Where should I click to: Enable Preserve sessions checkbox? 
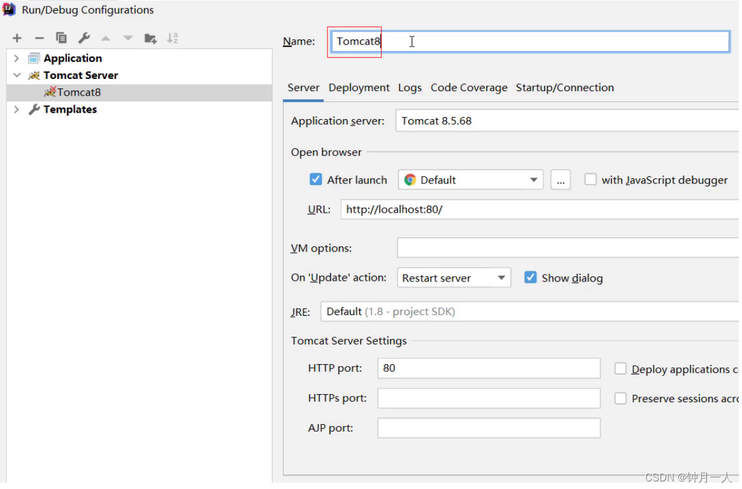click(x=620, y=399)
